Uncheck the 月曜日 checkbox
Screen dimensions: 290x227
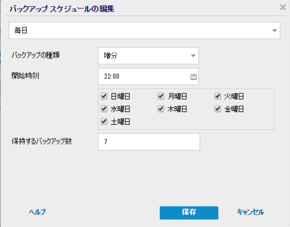click(161, 96)
